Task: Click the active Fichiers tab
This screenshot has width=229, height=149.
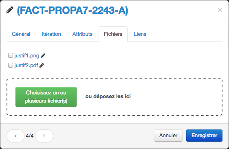Action: pyautogui.click(x=113, y=34)
